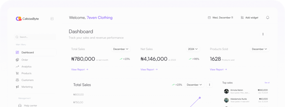Expand the Total Sales card December dropdown
Viewport: 285px width, 107px height.
121,49
